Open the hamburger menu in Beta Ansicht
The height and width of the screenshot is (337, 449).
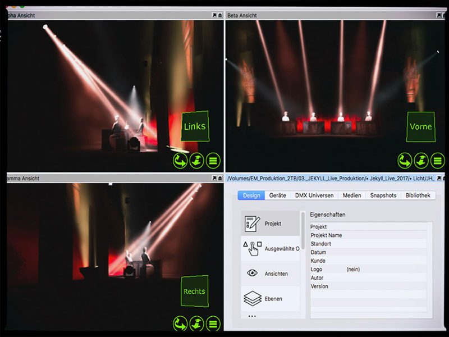pyautogui.click(x=438, y=161)
